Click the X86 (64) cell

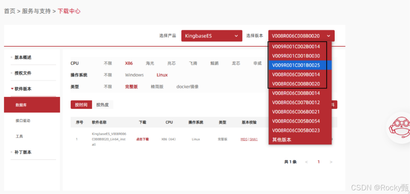(x=168, y=139)
